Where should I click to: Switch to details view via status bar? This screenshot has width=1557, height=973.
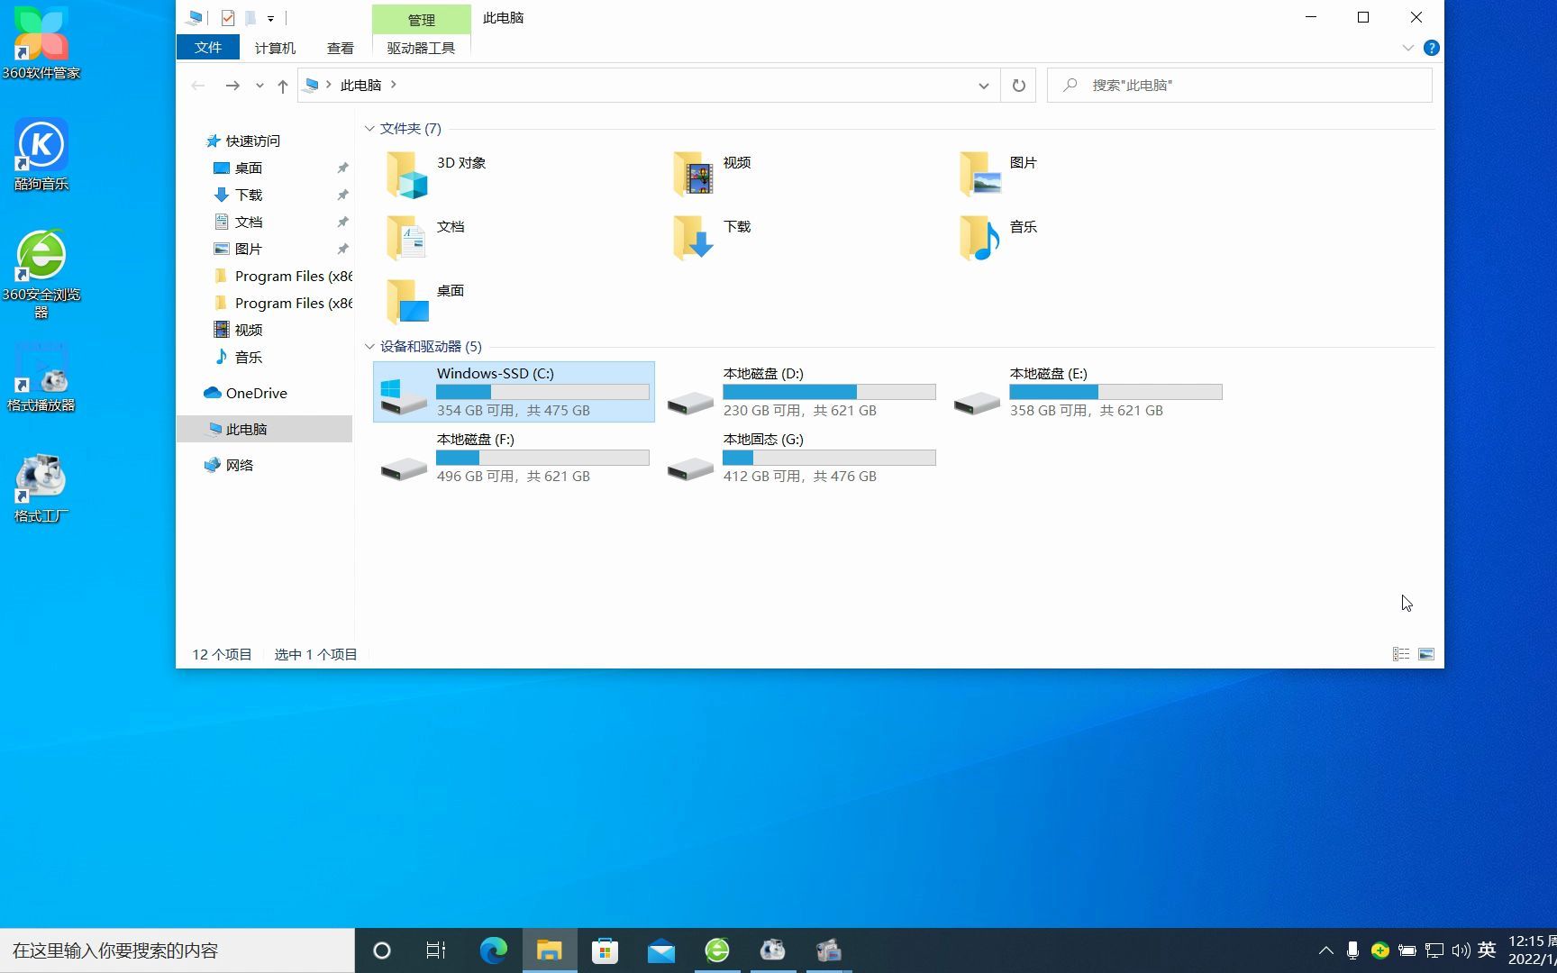click(x=1401, y=653)
